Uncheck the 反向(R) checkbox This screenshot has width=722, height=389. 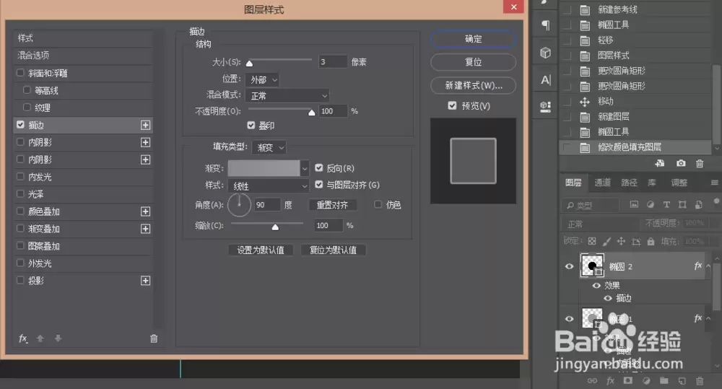pyautogui.click(x=318, y=168)
